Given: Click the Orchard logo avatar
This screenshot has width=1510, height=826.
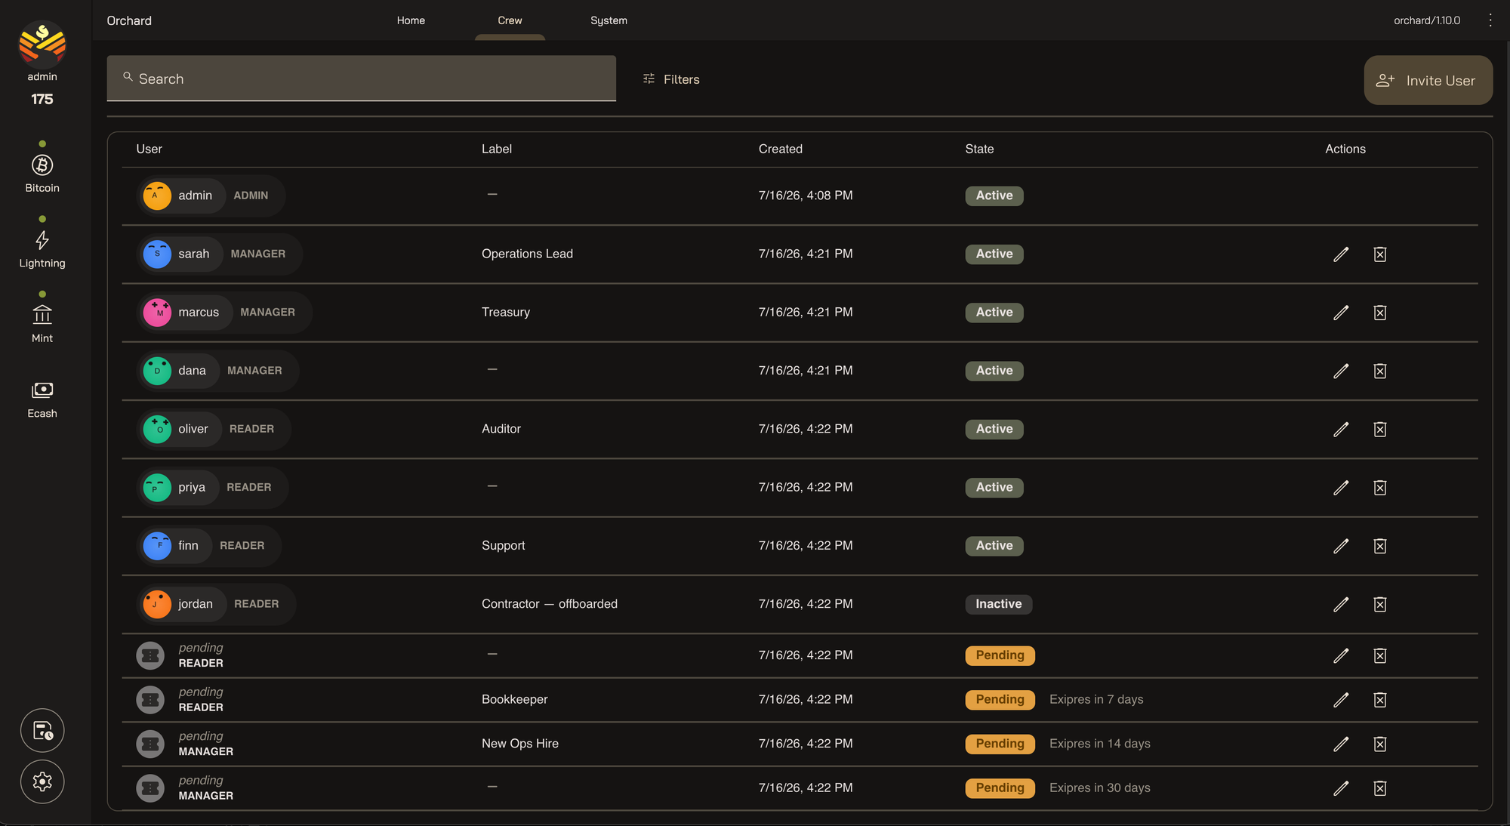Looking at the screenshot, I should (42, 43).
